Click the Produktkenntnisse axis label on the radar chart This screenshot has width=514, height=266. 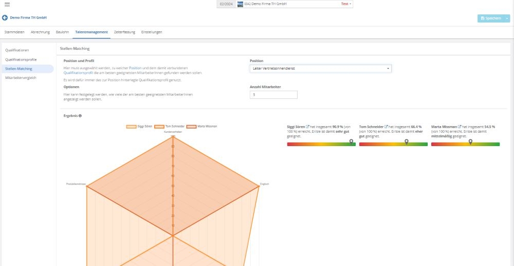[76, 184]
